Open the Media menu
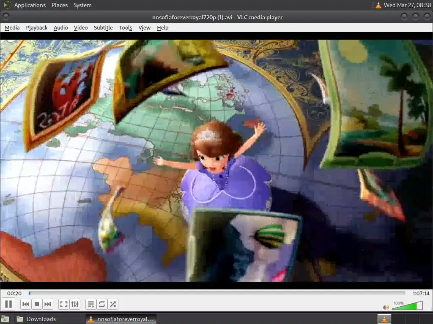 click(12, 27)
